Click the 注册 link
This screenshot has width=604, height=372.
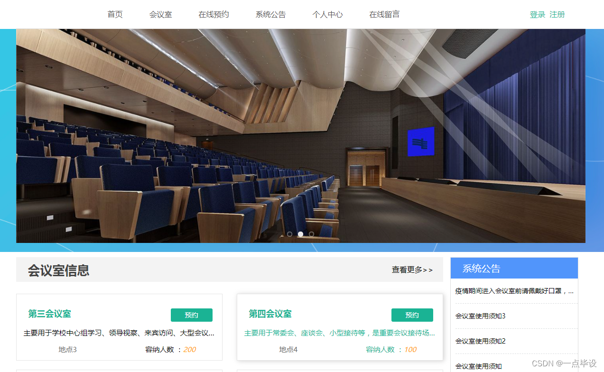(557, 14)
